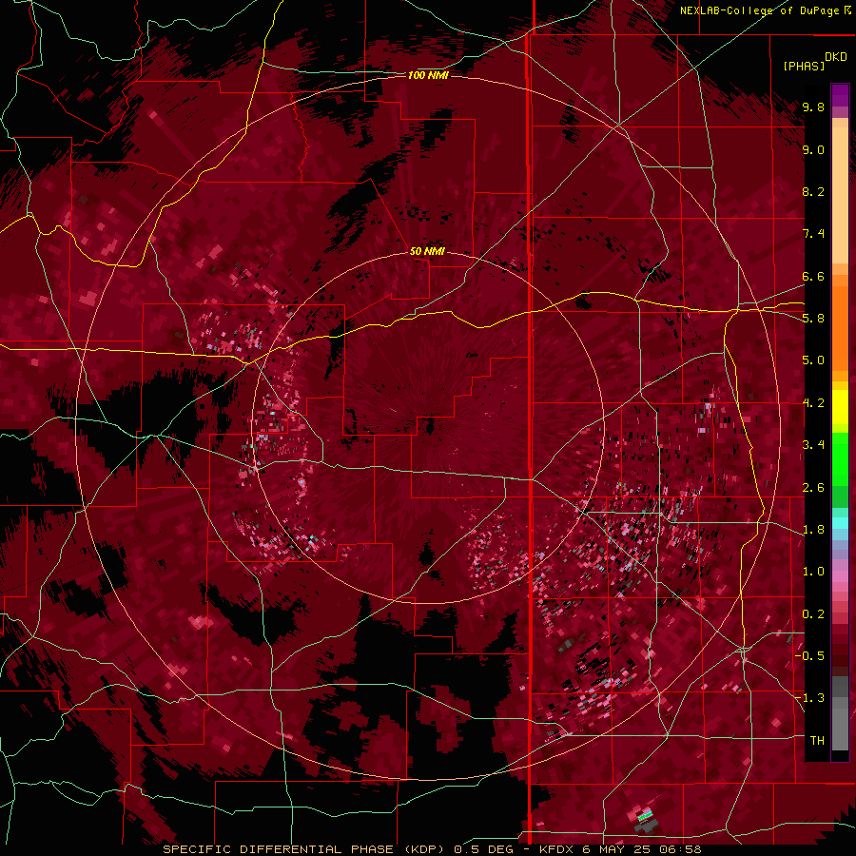
Task: Click the 2.6 scale value
Action: pyautogui.click(x=813, y=488)
